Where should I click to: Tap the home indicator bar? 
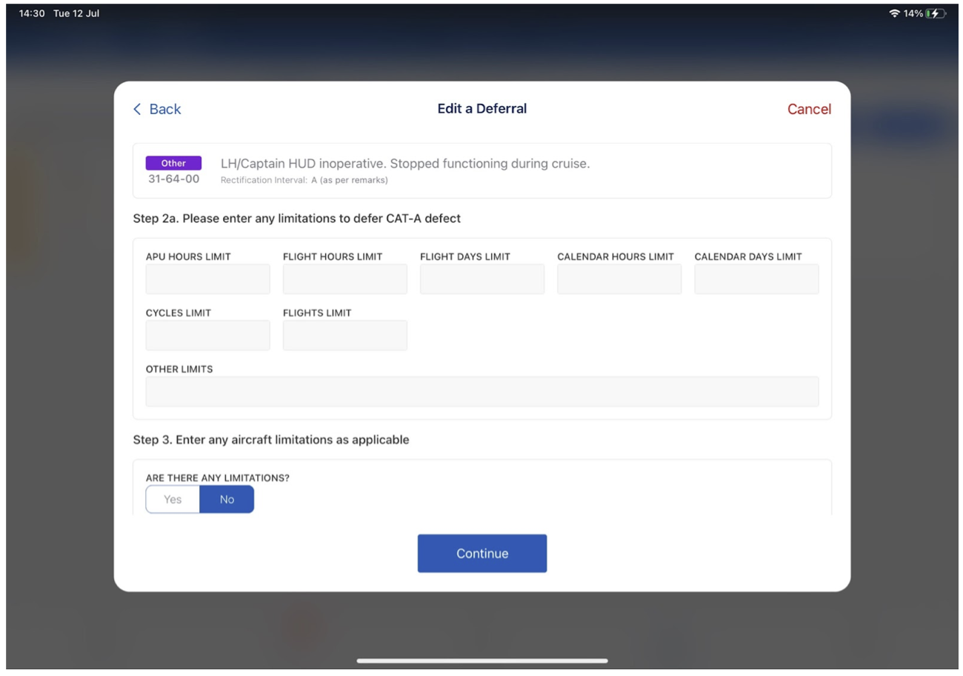(x=482, y=660)
